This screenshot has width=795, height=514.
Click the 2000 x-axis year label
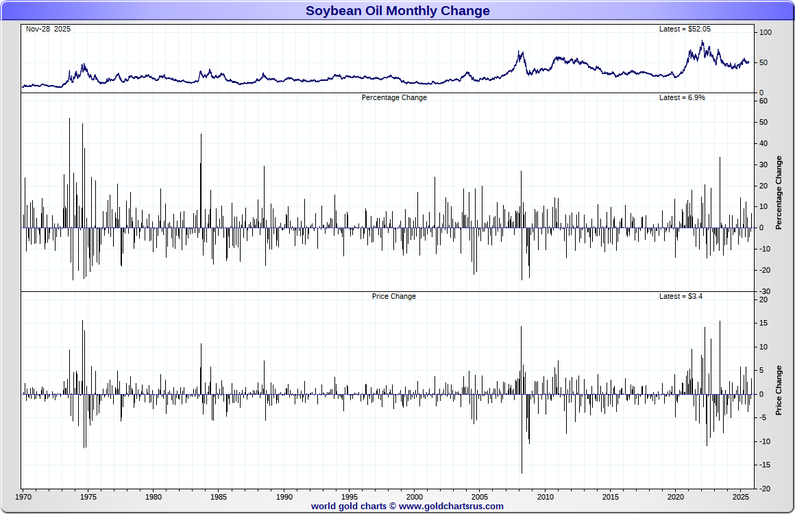[414, 497]
